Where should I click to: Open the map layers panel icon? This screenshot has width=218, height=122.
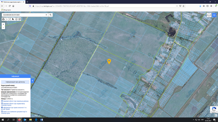[209, 15]
